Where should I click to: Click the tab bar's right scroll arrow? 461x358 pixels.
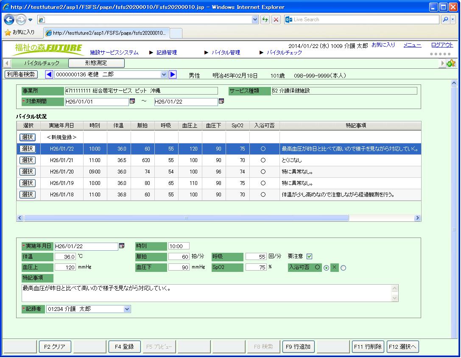[x=442, y=63]
